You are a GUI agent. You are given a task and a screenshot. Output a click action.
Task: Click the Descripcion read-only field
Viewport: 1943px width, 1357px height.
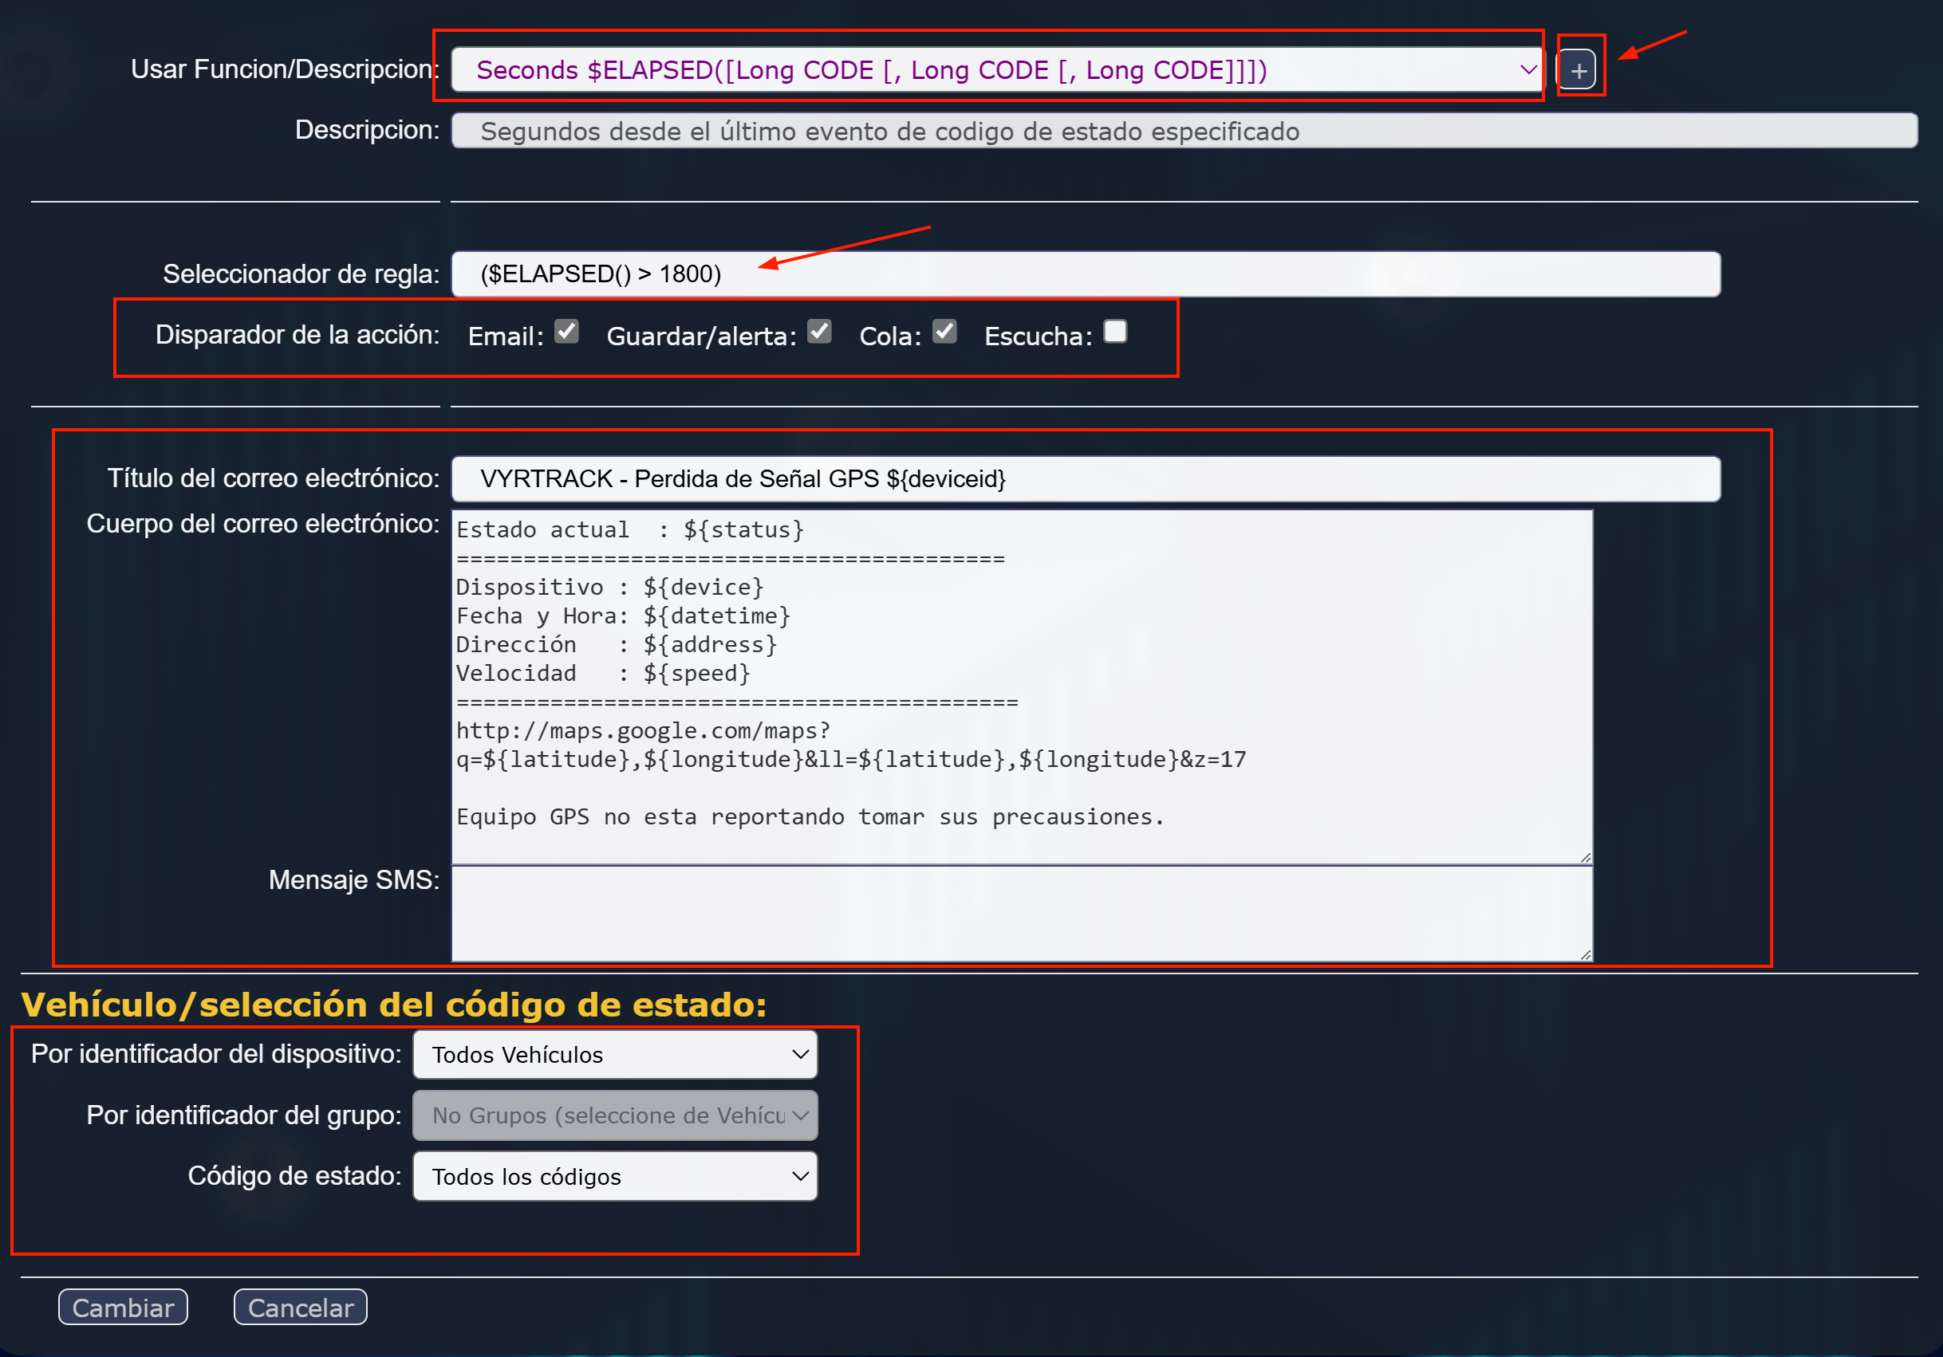click(1183, 131)
